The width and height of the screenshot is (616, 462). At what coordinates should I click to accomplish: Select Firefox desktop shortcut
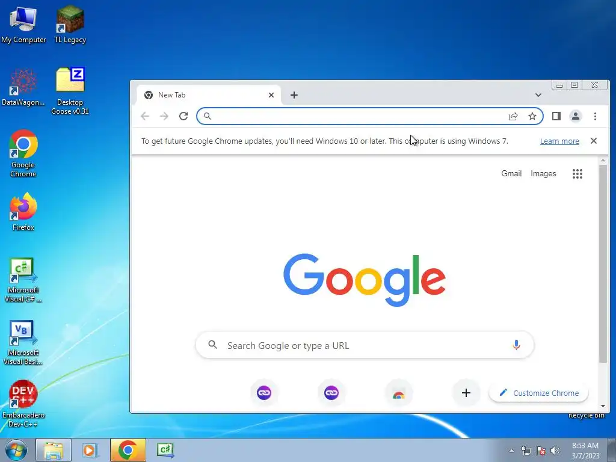(x=23, y=211)
